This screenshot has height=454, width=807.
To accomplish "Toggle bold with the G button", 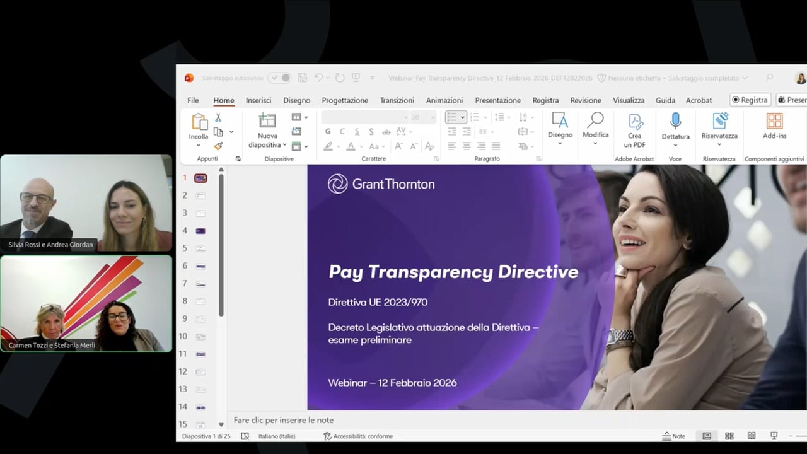I will (327, 131).
